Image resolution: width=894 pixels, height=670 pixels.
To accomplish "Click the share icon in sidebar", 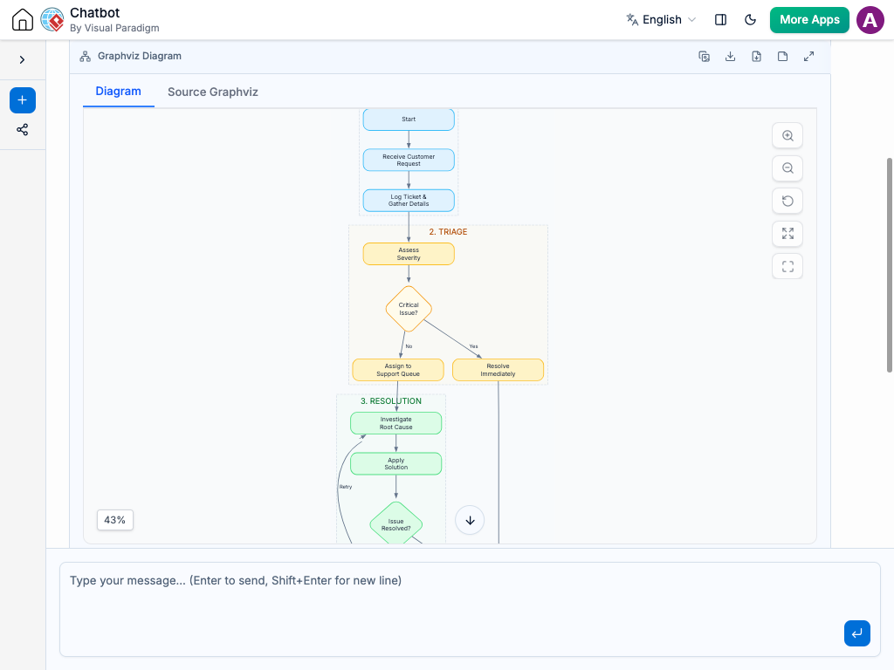I will coord(22,130).
